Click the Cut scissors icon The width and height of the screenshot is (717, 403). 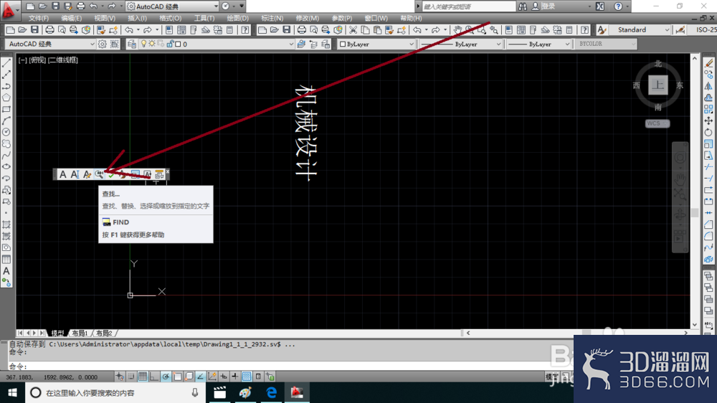coord(353,29)
